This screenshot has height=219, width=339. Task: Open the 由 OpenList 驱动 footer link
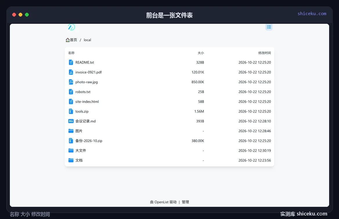pyautogui.click(x=163, y=202)
